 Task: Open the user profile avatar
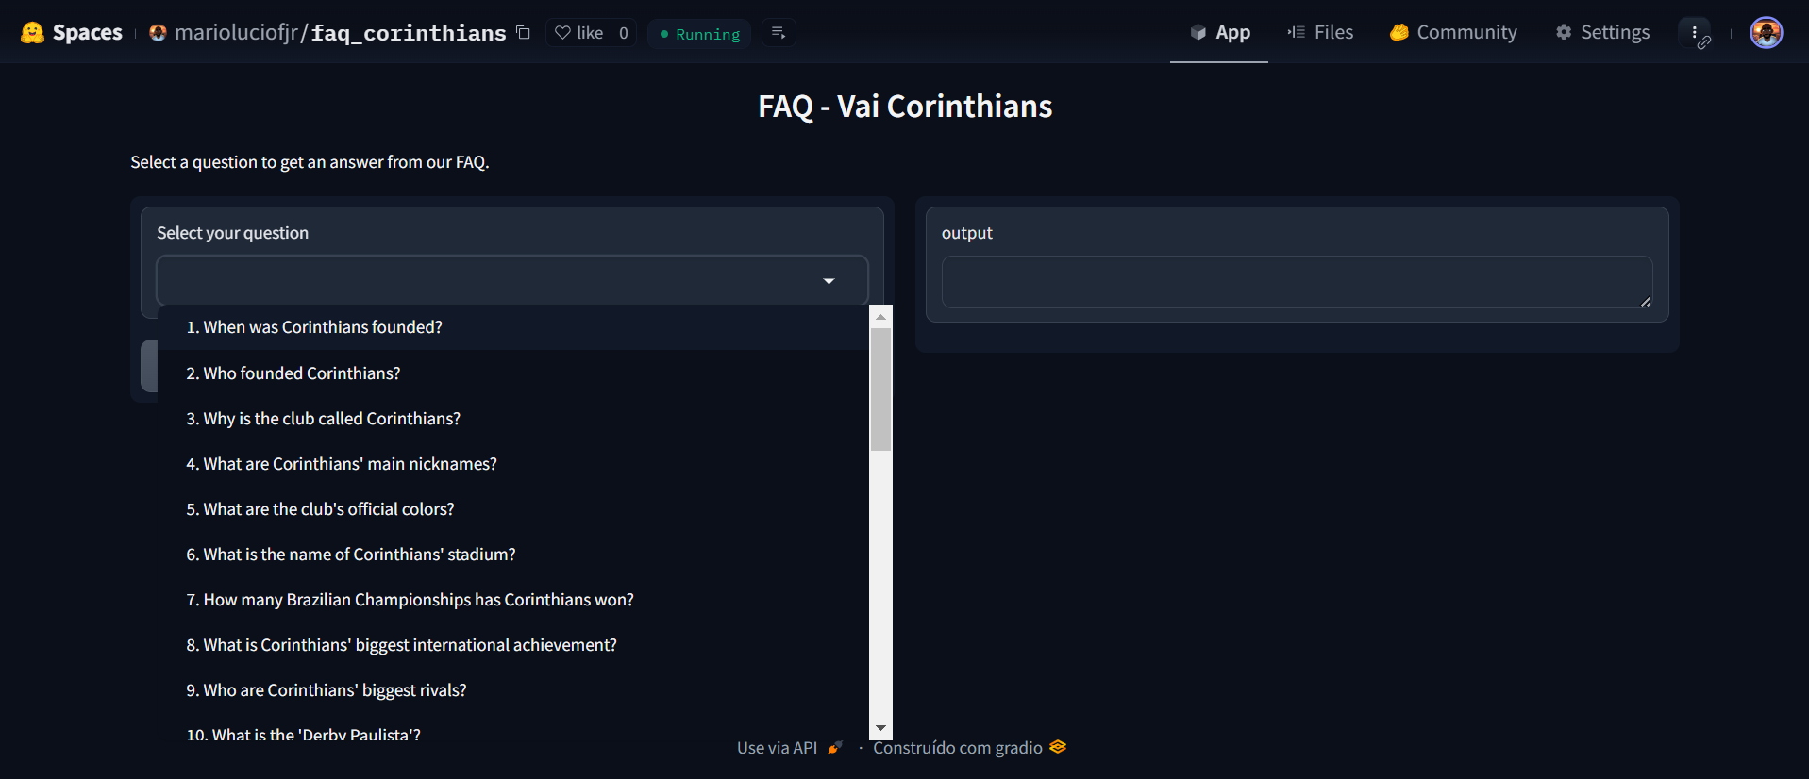[1767, 33]
